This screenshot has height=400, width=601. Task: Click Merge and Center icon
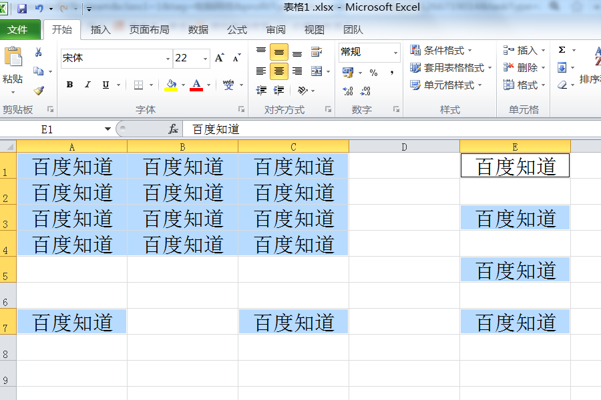click(317, 71)
